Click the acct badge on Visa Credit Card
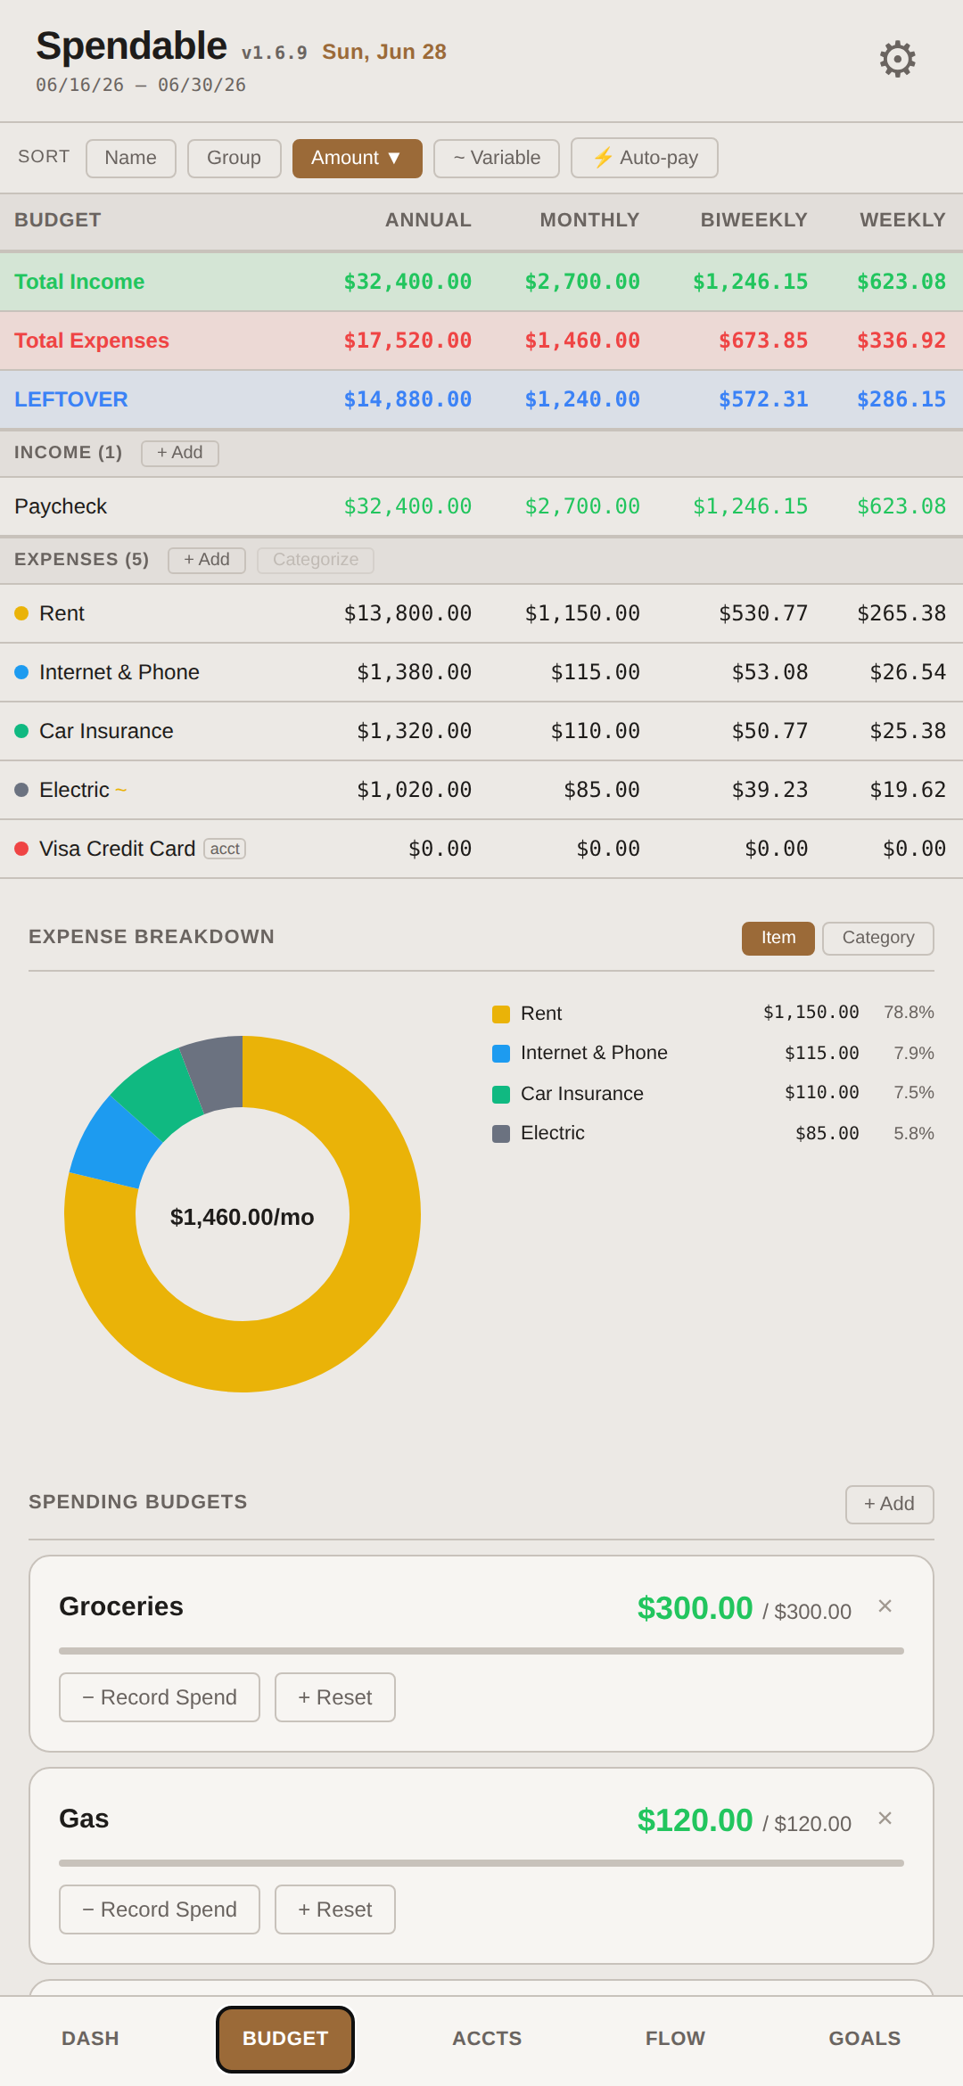 [x=225, y=849]
